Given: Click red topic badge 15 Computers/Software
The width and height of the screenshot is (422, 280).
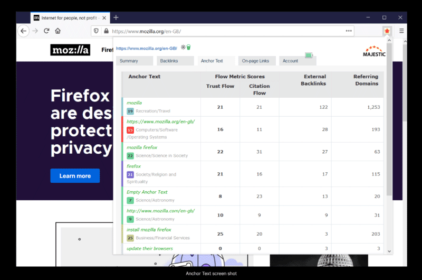Looking at the screenshot, I should [x=130, y=130].
